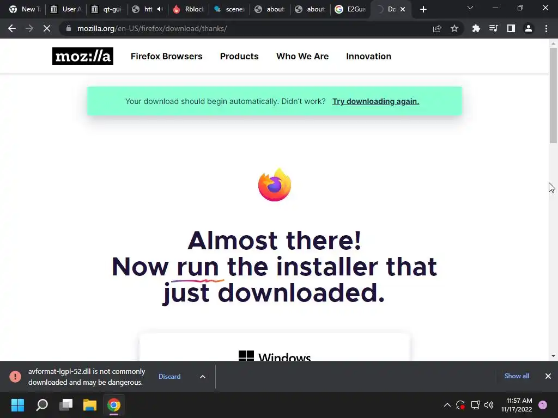Click the sync update tray icon

[x=460, y=405]
